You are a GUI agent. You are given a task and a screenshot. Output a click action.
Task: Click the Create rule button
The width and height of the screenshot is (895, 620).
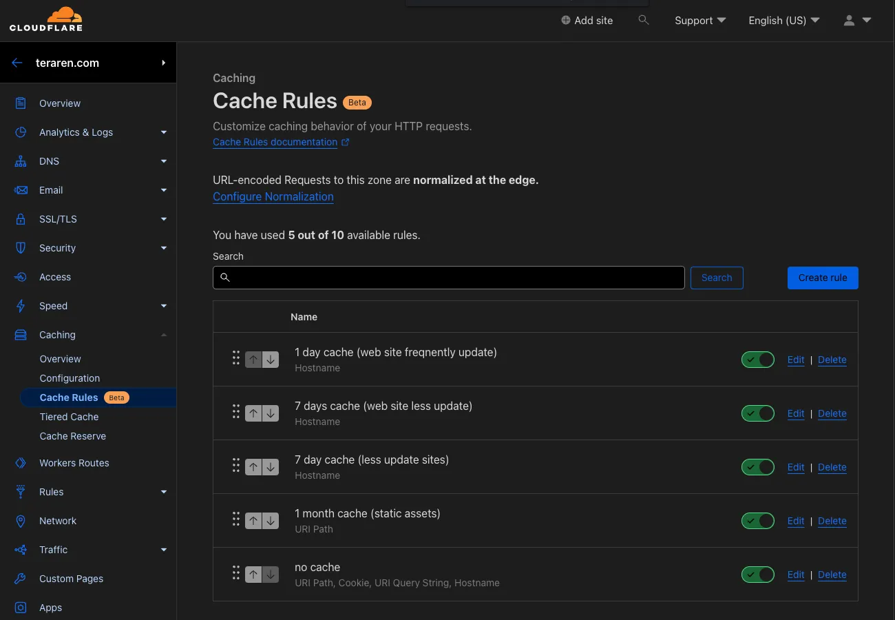pos(822,278)
